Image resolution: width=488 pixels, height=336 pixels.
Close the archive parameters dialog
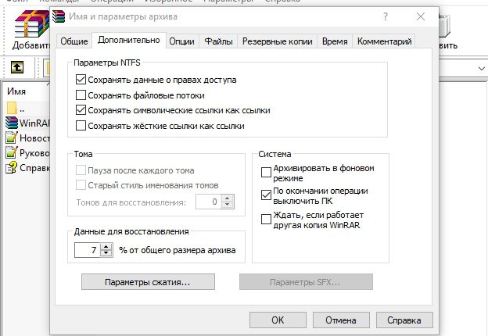pos(421,16)
